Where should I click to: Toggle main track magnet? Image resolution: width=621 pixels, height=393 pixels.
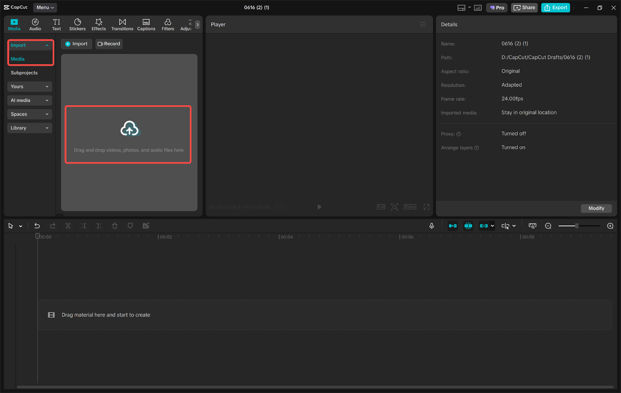tap(453, 226)
